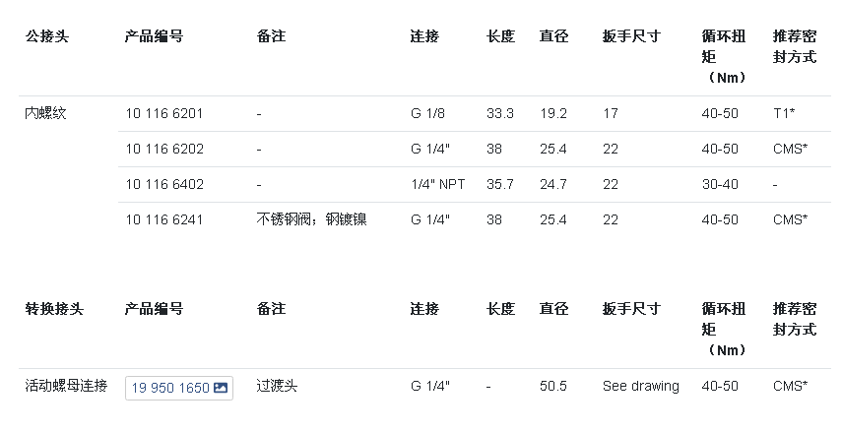
Task: Click the top 推荐密封方式 header
Action: click(x=795, y=46)
